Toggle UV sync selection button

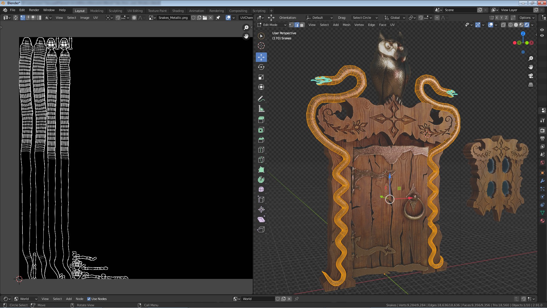click(16, 18)
